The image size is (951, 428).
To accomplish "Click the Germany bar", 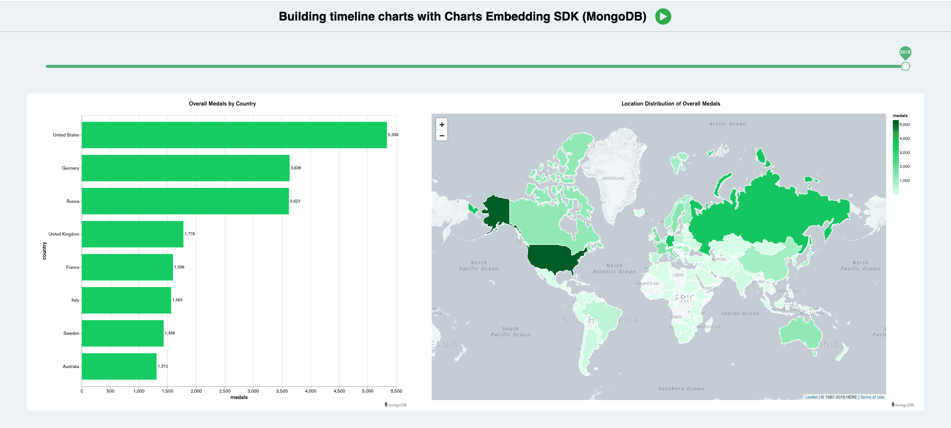I will tap(186, 168).
